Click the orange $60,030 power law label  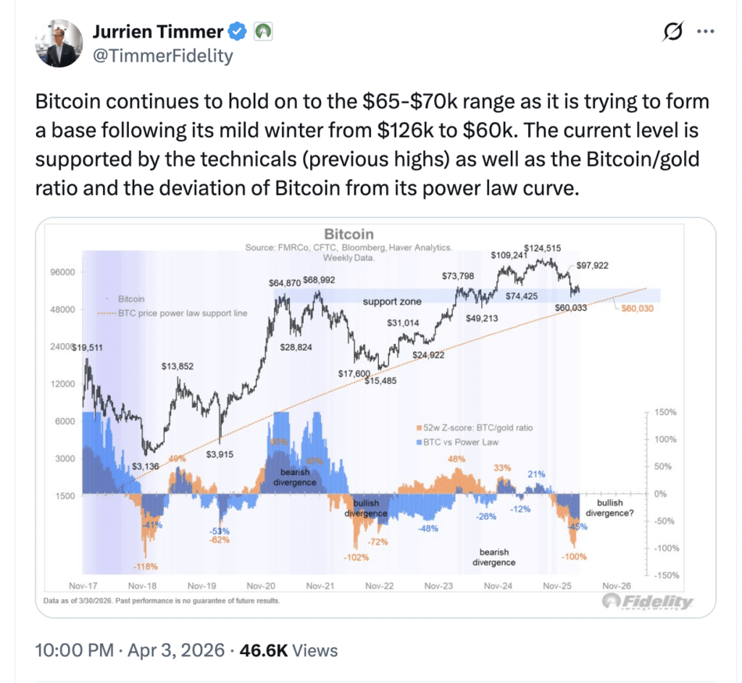[x=638, y=309]
